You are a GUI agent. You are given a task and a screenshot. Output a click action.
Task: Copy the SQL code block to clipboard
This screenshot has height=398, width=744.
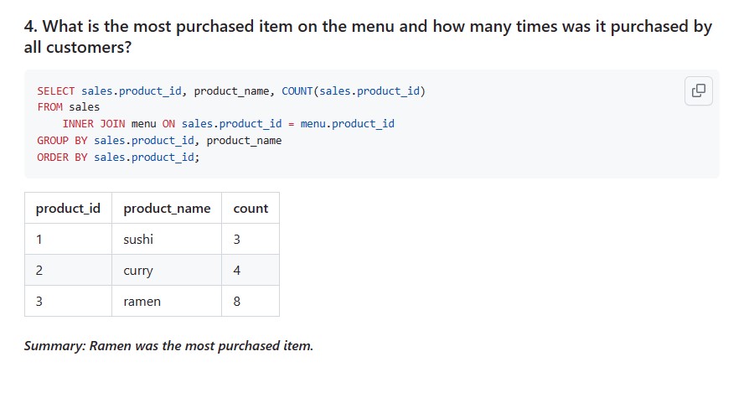(x=699, y=90)
